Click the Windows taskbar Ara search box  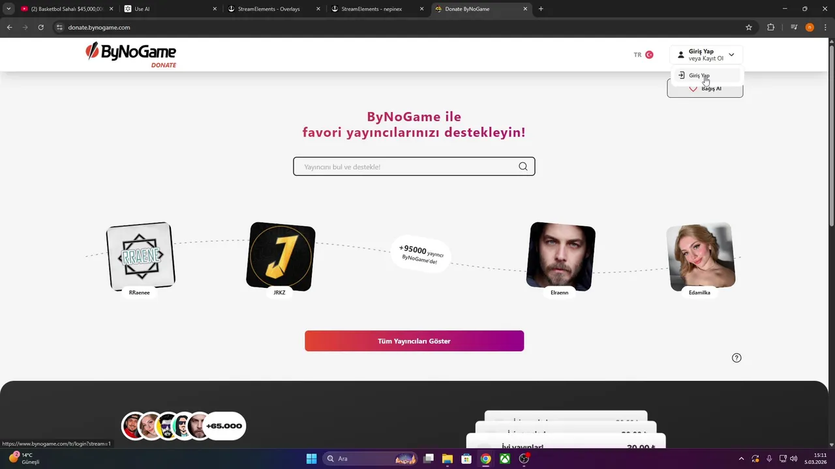[371, 459]
